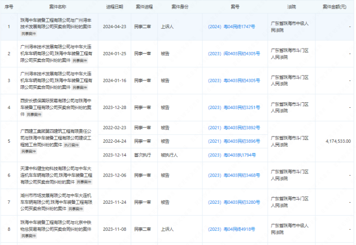Select the case name in row 2
The width and height of the screenshot is (356, 245).
coord(56,54)
